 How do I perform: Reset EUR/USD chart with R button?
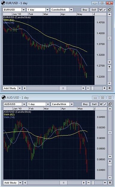[x=110, y=88]
